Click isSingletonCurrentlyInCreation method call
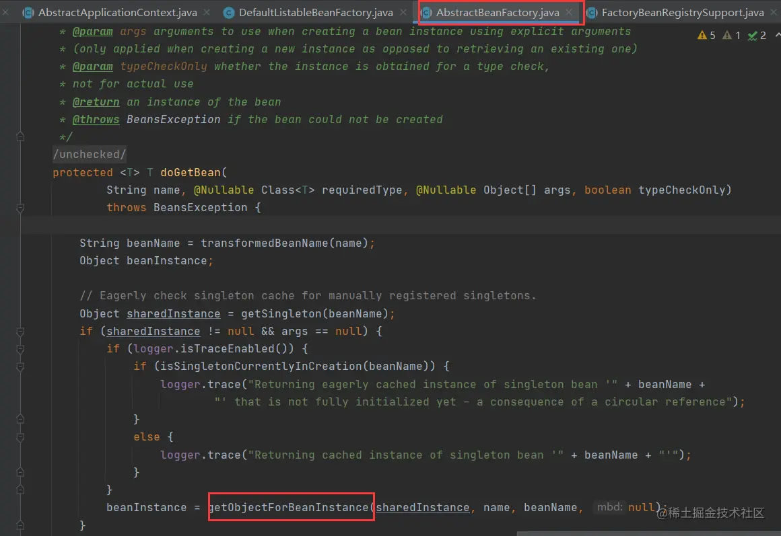Viewport: 781px width, 536px height. (x=261, y=367)
